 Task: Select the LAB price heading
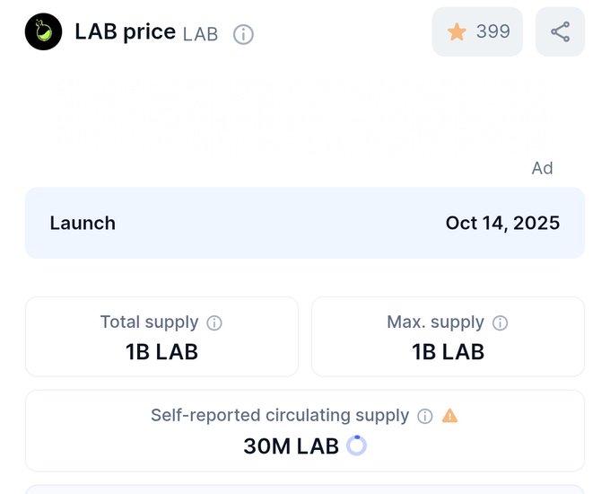click(125, 32)
